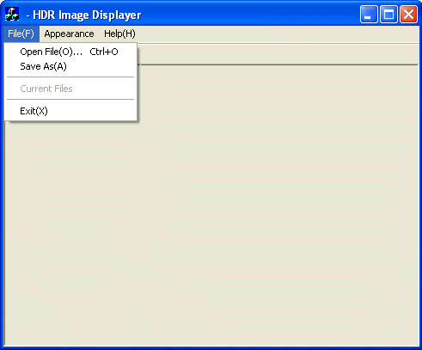The height and width of the screenshot is (350, 422).
Task: Click the Ctrl+O shortcut label
Action: (x=104, y=52)
